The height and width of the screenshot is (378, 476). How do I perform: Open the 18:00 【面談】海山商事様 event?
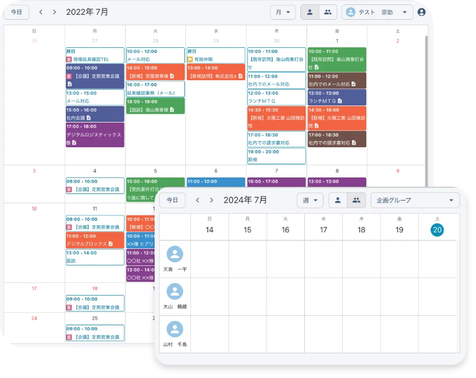[155, 105]
